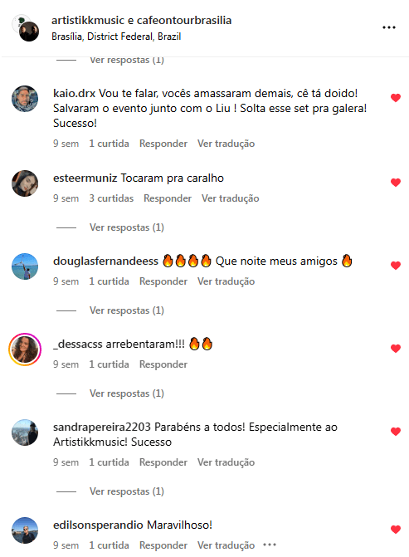The image size is (409, 557).
Task: Expand replies under douglasfernandeess's comment
Action: click(x=127, y=310)
